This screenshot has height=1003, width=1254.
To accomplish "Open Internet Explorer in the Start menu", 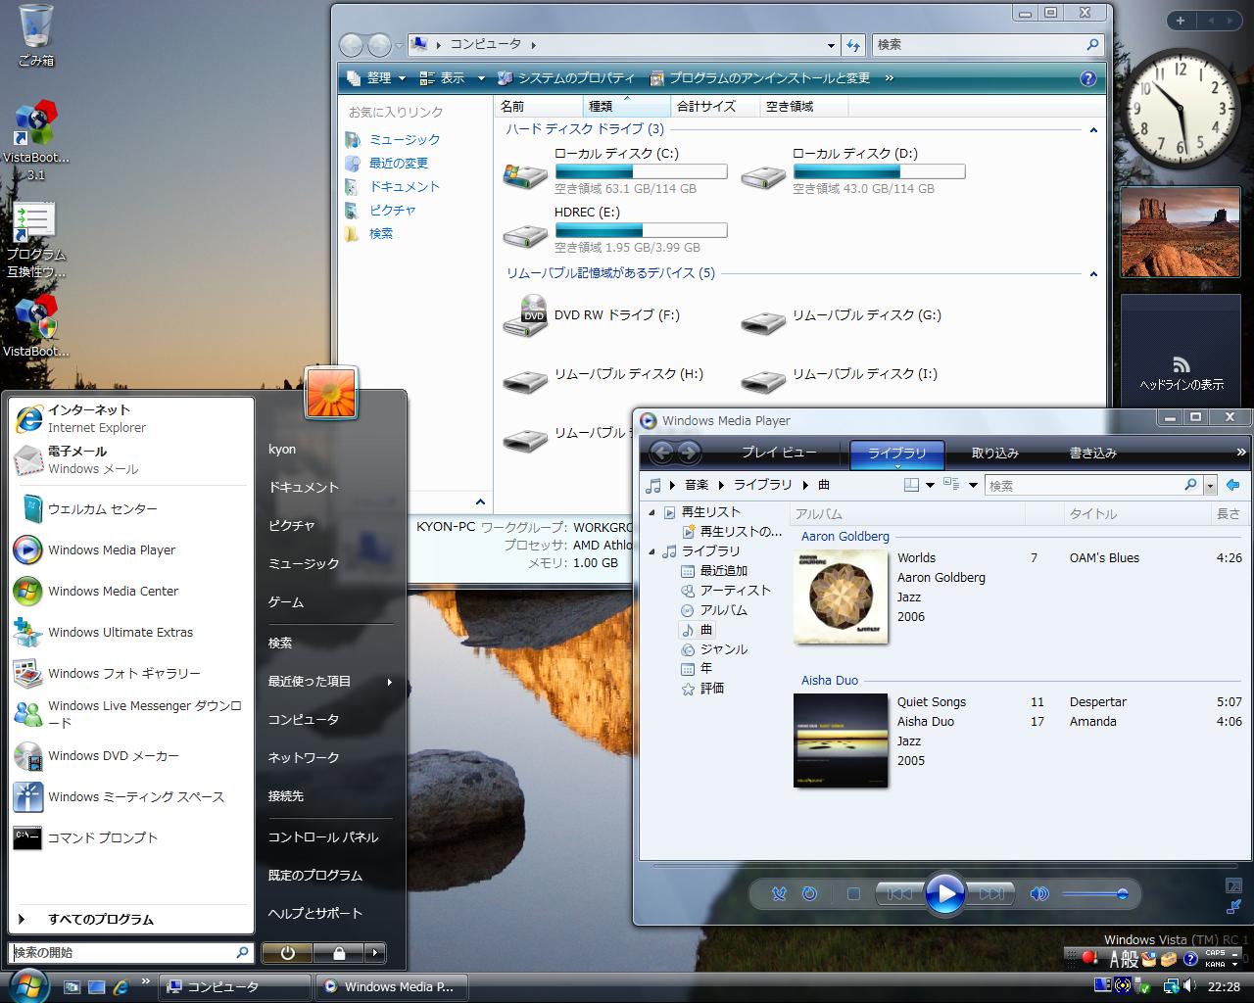I will coord(131,418).
